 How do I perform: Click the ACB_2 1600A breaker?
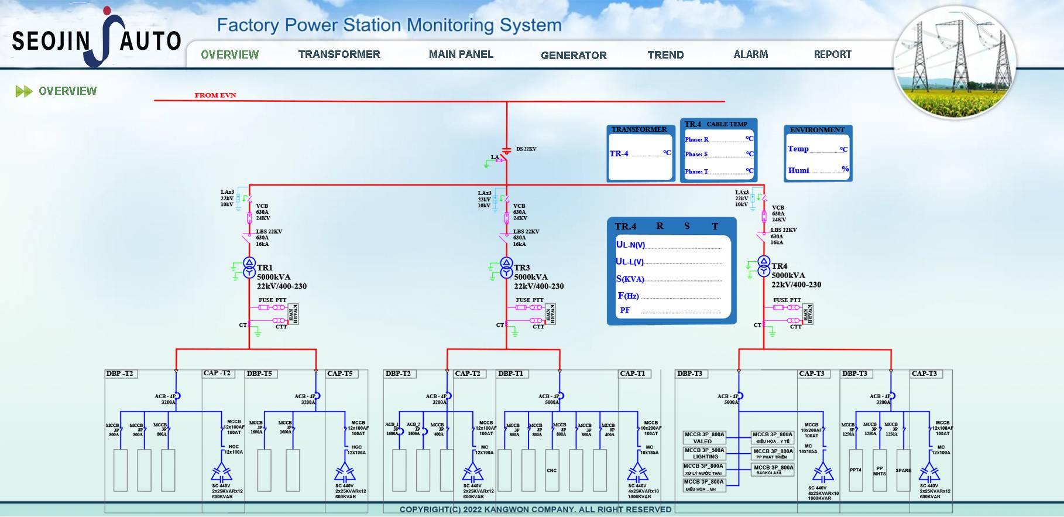click(423, 432)
